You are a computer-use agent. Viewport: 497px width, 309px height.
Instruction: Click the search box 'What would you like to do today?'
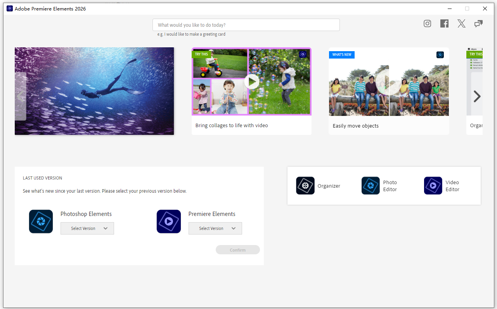click(246, 25)
